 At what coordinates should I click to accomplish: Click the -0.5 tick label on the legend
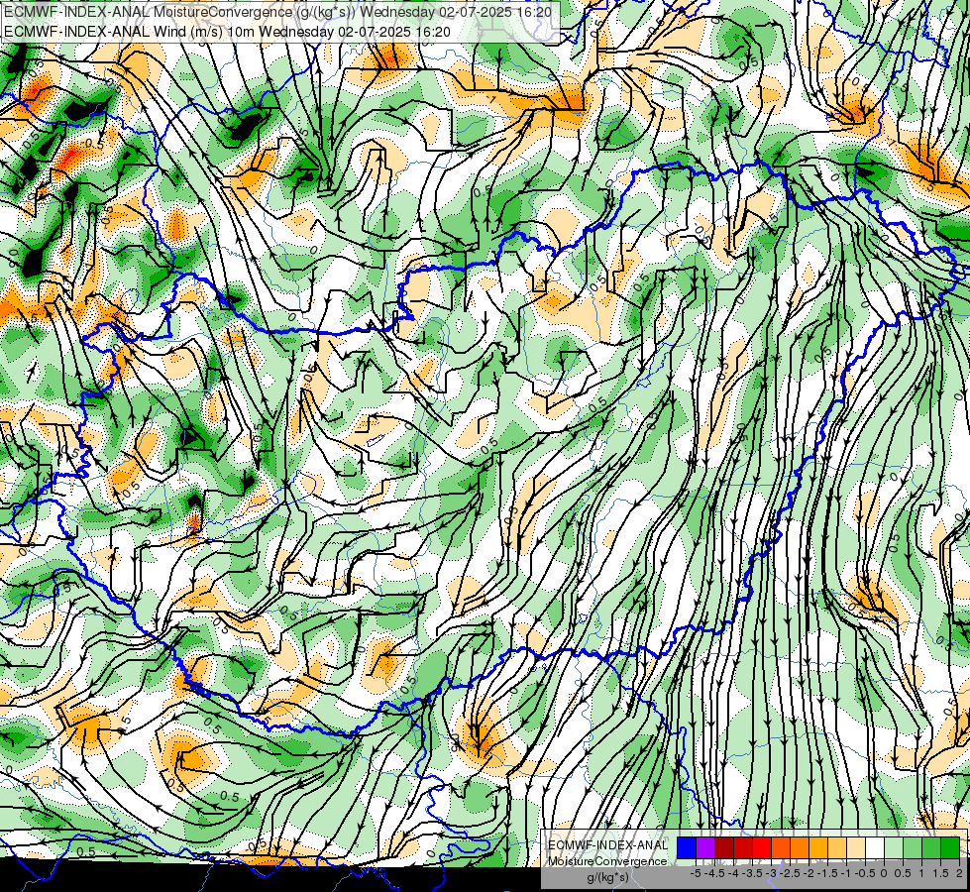click(864, 873)
